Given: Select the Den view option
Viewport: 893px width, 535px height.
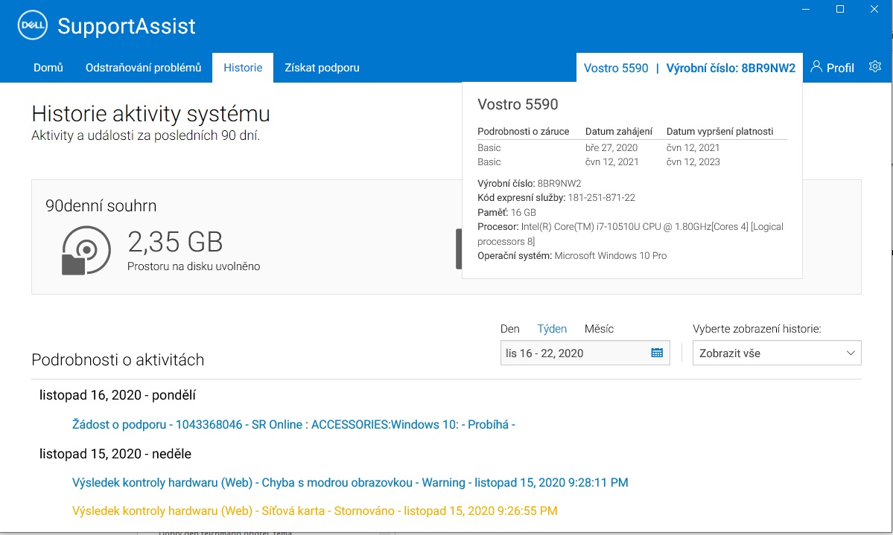Looking at the screenshot, I should [x=509, y=329].
